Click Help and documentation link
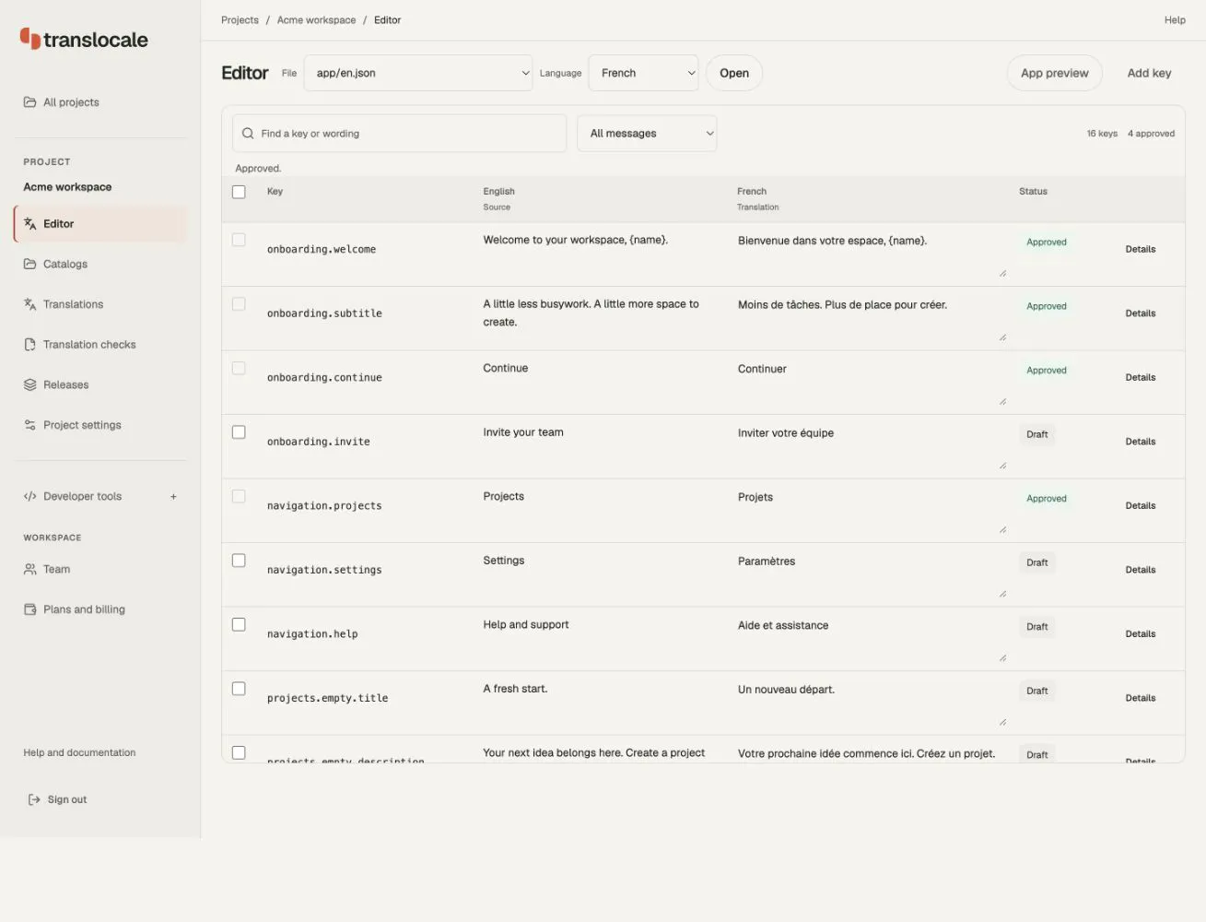The image size is (1206, 922). click(x=79, y=753)
